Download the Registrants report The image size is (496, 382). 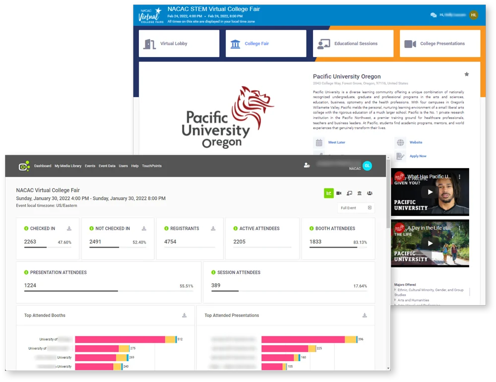[x=213, y=228]
